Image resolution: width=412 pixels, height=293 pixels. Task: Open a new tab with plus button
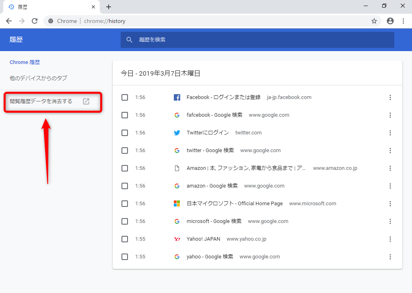pyautogui.click(x=109, y=7)
